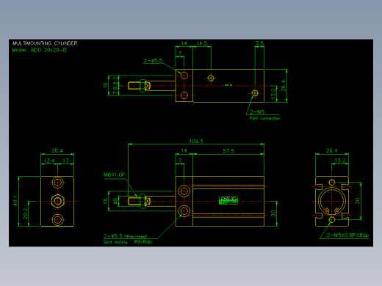
Task: Select the 'ø8' rod diameter dimension
Action: coord(115,201)
